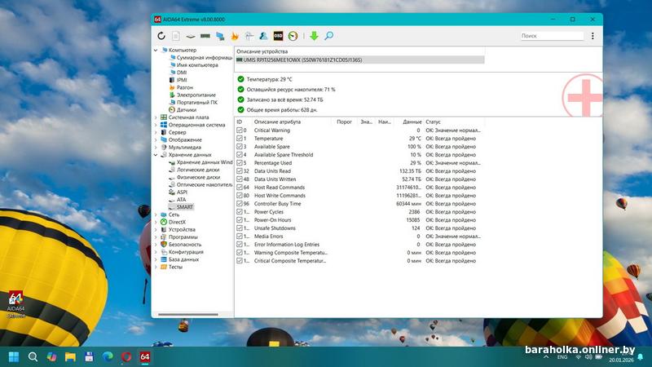Screen dimensions: 652x367
Task: Select Датчики in the sidebar tree
Action: coord(186,110)
